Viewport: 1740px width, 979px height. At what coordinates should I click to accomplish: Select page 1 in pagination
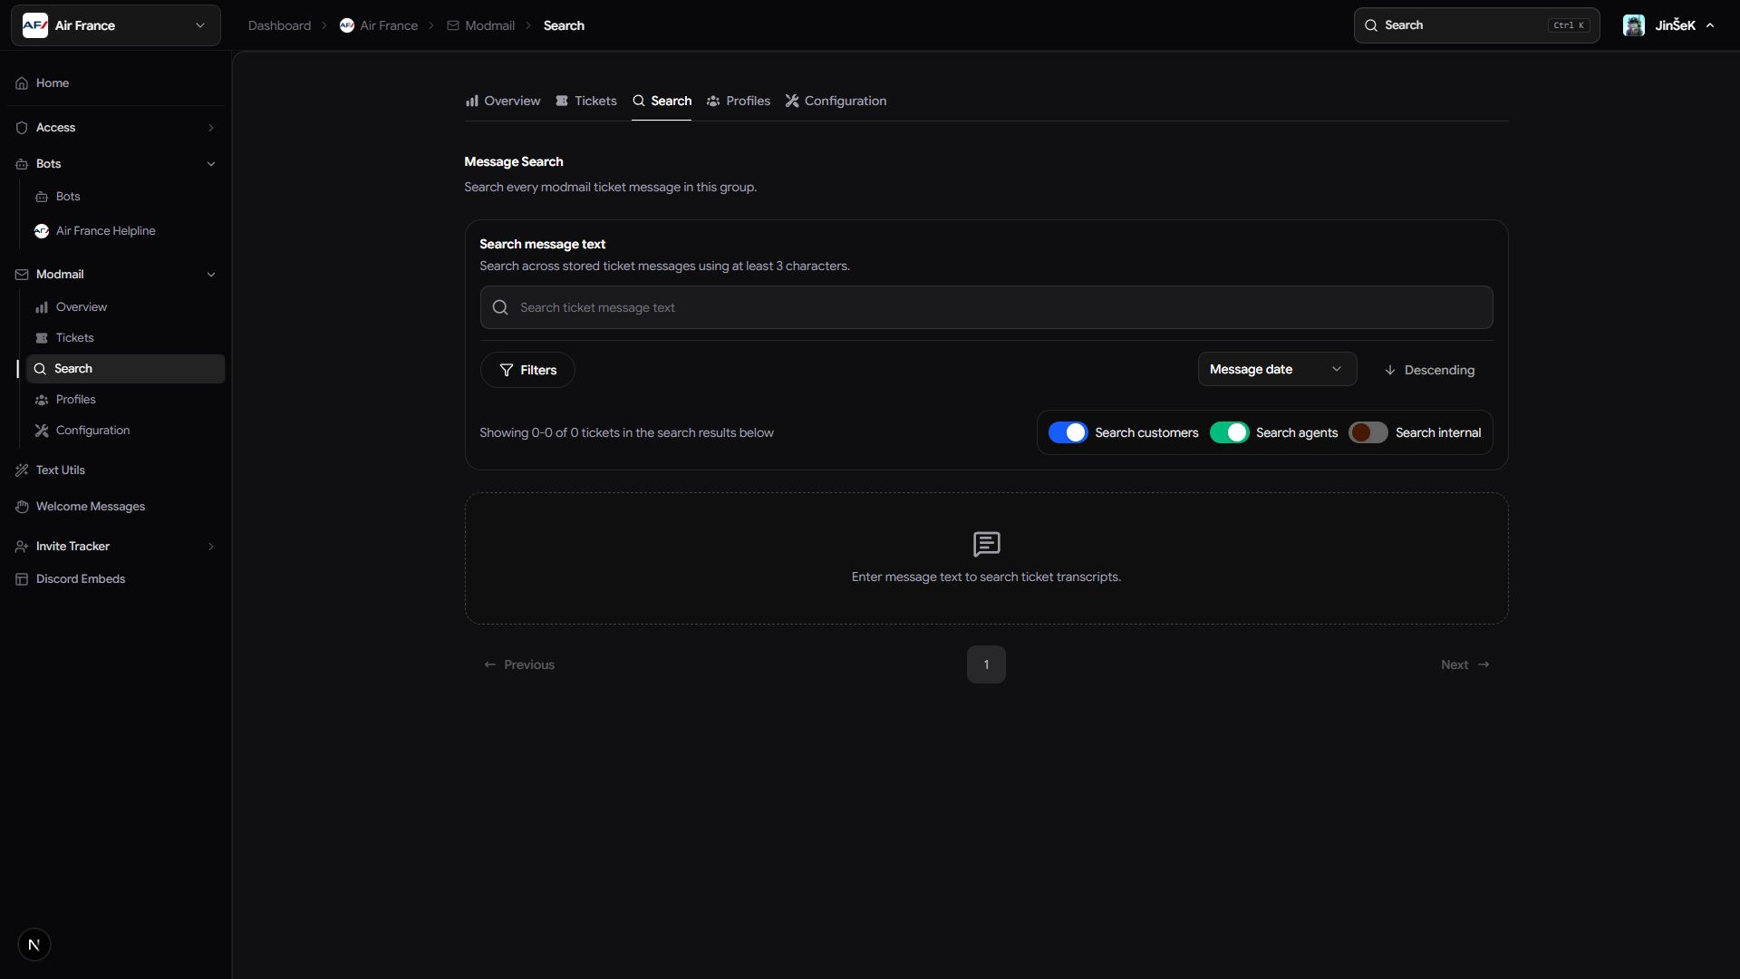pyautogui.click(x=986, y=664)
